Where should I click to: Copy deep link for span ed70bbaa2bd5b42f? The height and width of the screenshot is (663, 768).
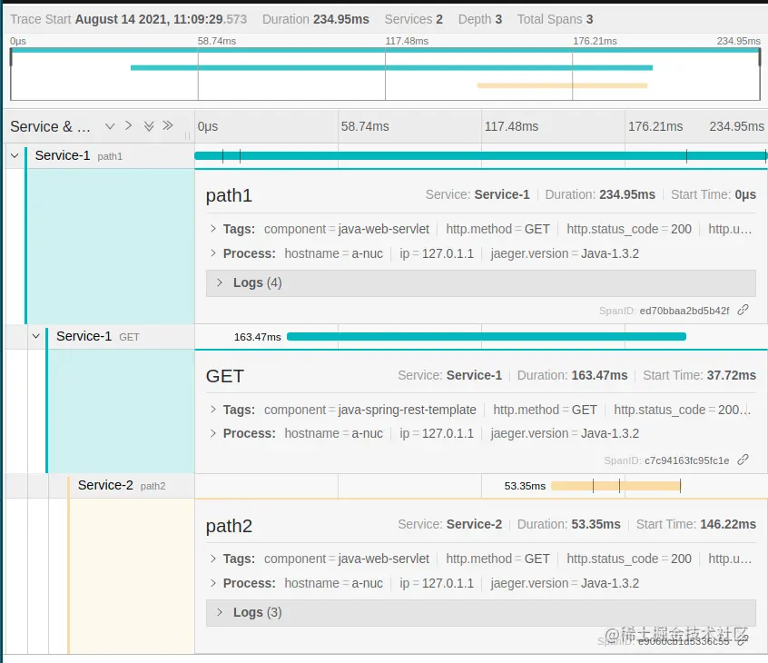point(743,310)
